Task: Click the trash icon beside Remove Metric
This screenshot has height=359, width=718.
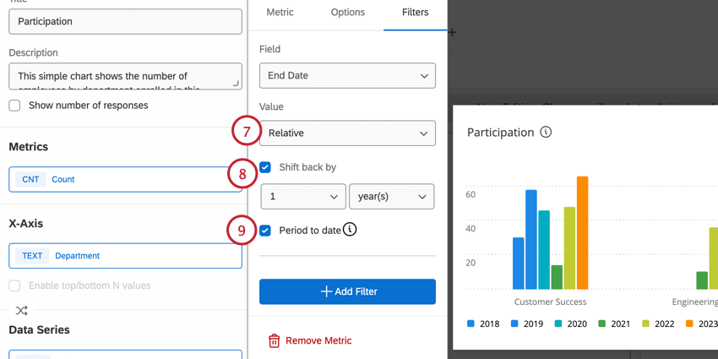Action: point(274,340)
